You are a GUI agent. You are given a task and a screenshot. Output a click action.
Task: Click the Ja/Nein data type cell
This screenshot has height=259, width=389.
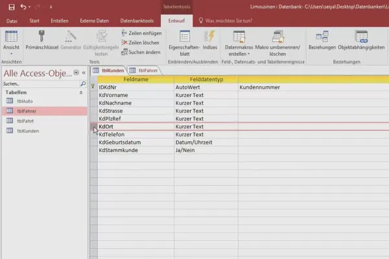click(206, 150)
